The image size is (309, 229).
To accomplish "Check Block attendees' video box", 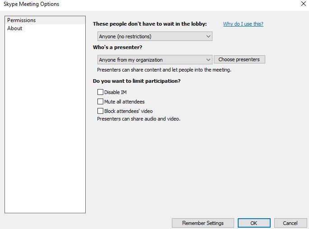I will click(101, 111).
